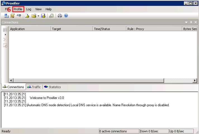Image resolution: width=199 pixels, height=134 pixels.
Task: Close the Connections pane
Action: coord(196,22)
